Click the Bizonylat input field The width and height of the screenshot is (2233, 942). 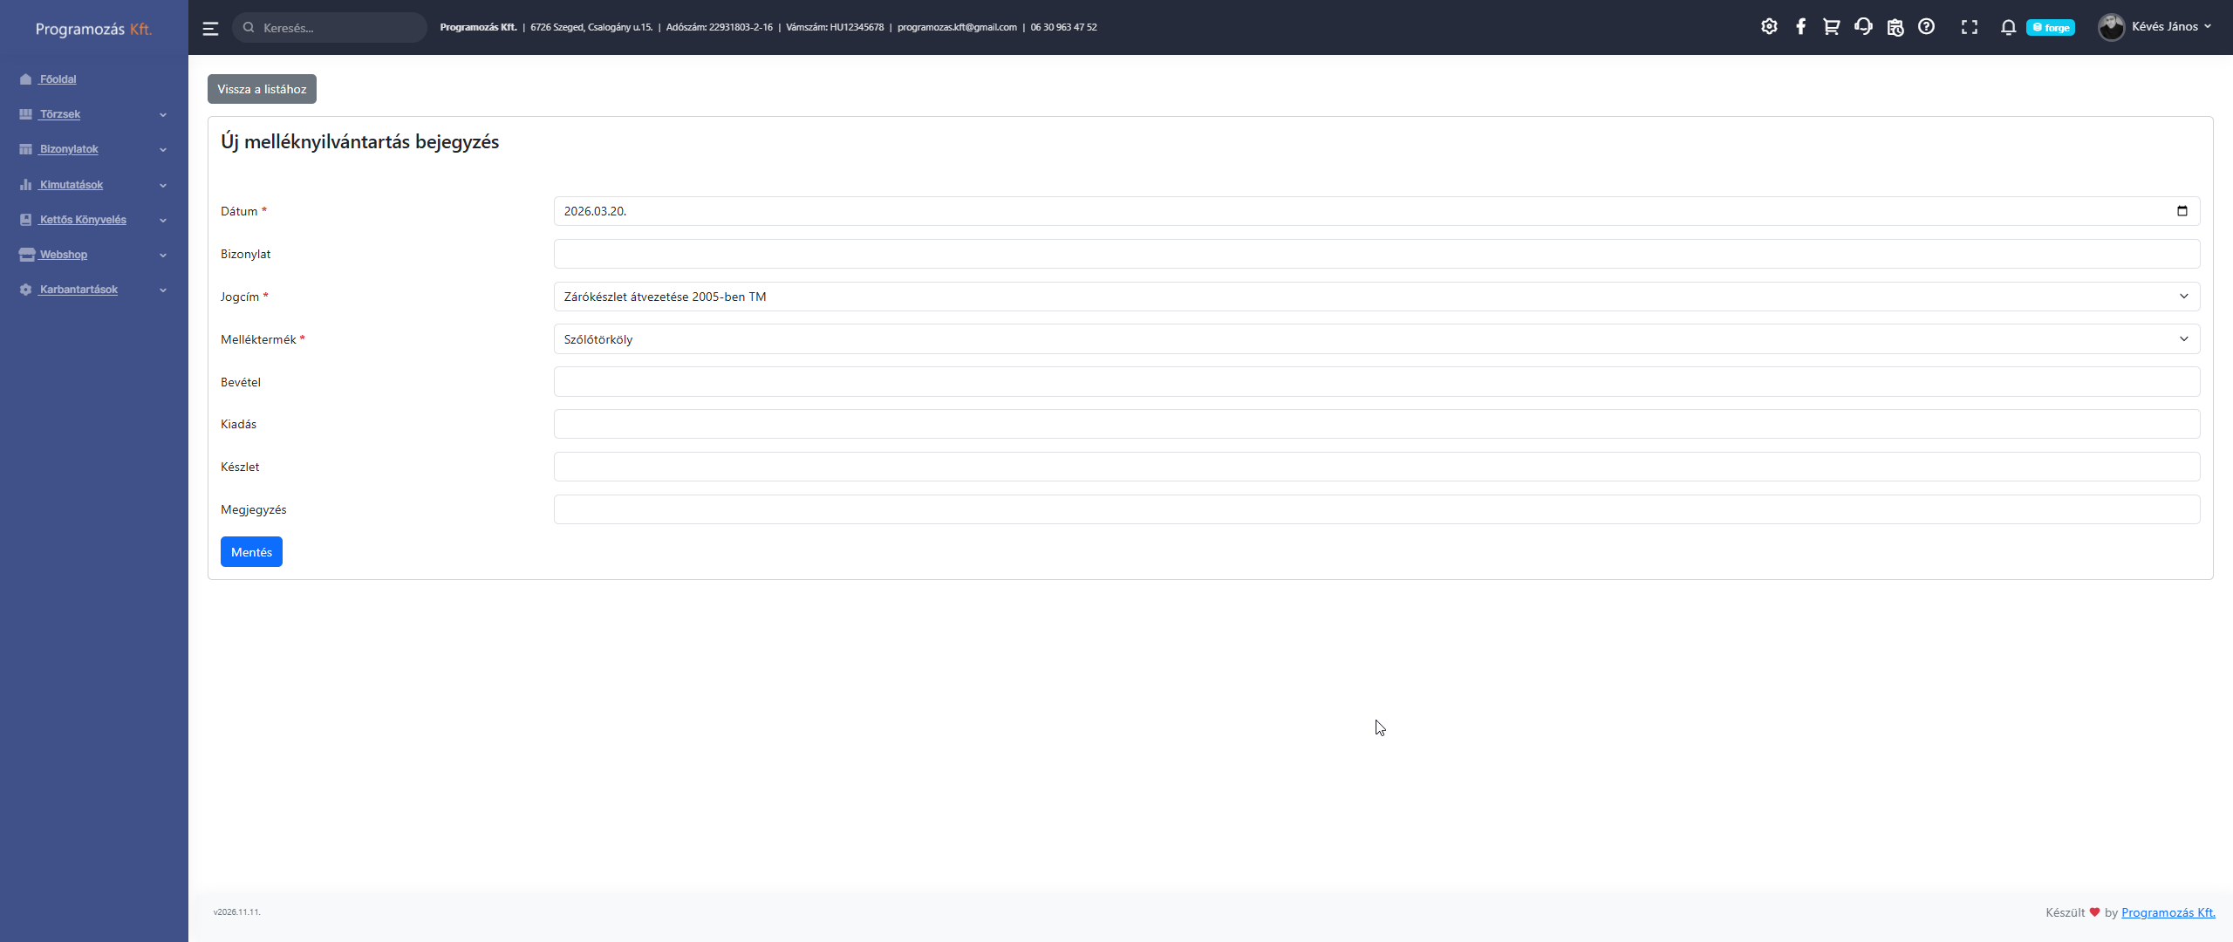(1376, 254)
